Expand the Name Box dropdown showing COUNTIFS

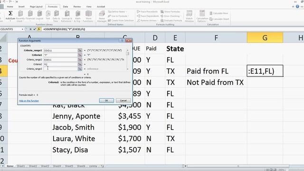point(22,29)
